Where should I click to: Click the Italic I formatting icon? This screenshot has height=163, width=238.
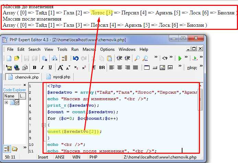point(43,68)
